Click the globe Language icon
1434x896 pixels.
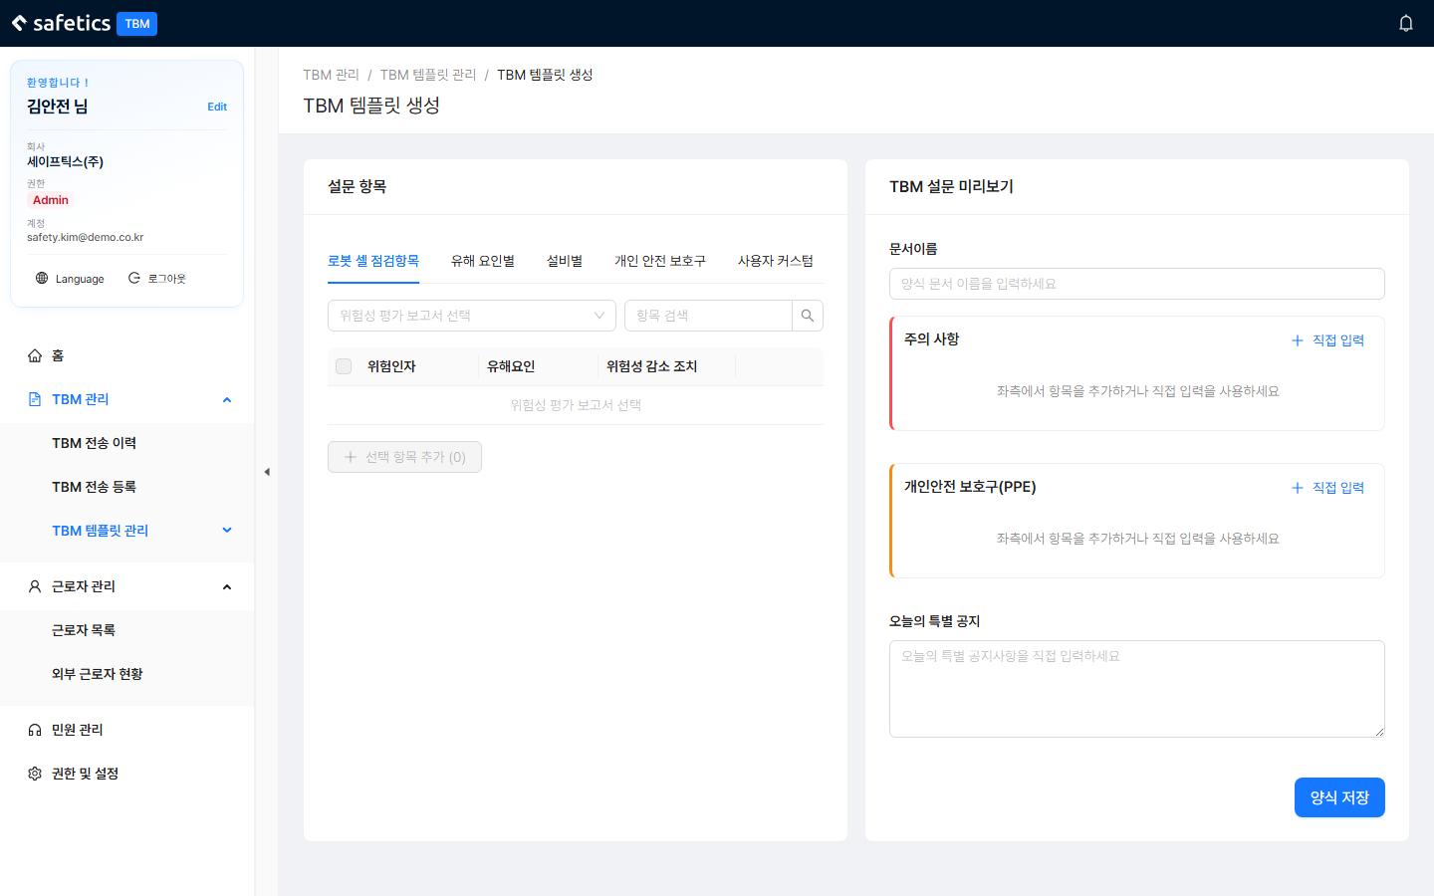tap(42, 278)
